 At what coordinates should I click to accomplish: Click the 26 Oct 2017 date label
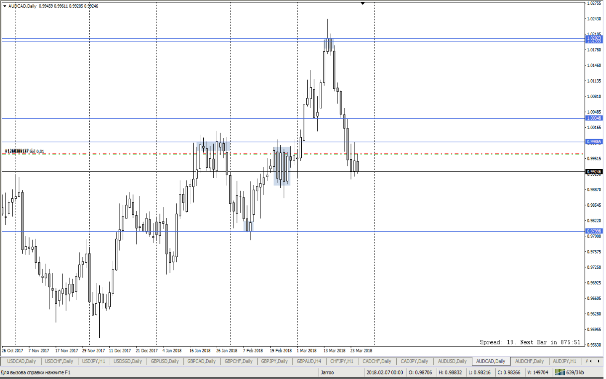13,350
